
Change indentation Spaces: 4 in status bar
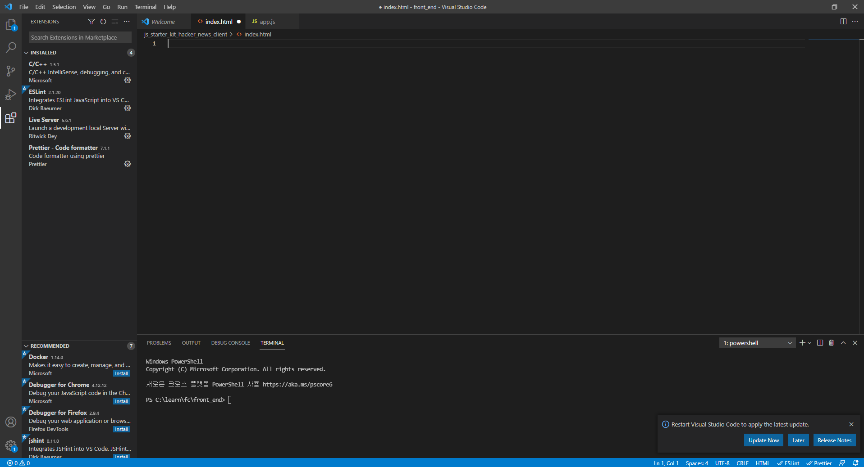[697, 463]
